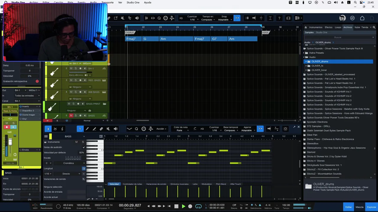The height and width of the screenshot is (212, 378).
Task: Start playback with the green play button
Action: [183, 206]
